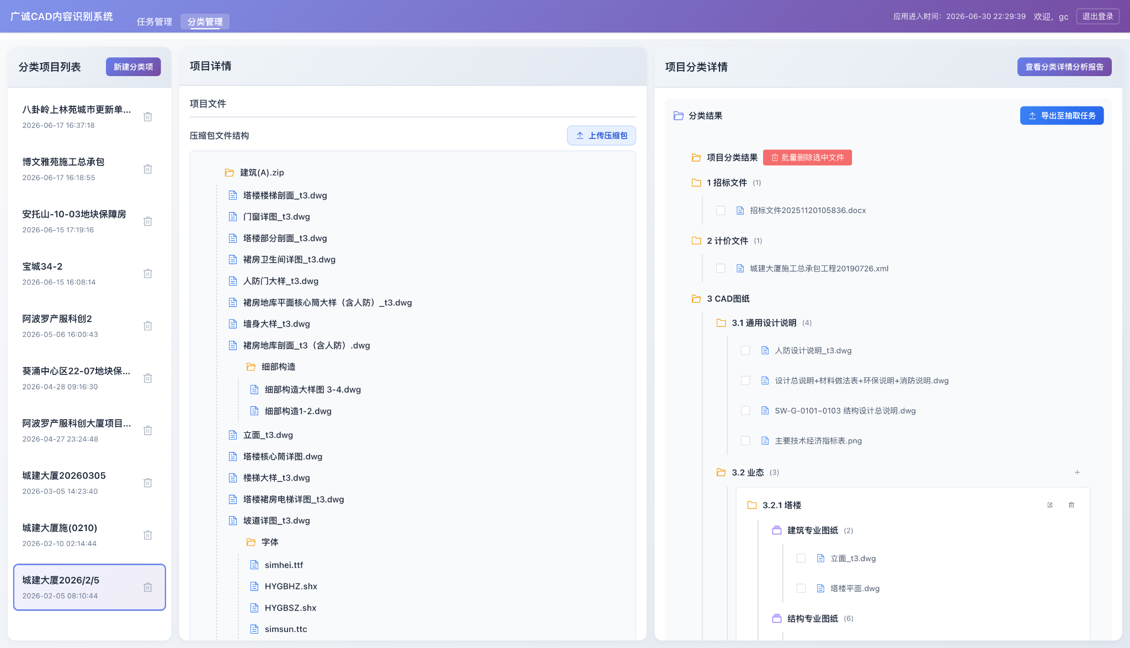Switch to the 任务管理 tab
This screenshot has width=1130, height=648.
154,22
